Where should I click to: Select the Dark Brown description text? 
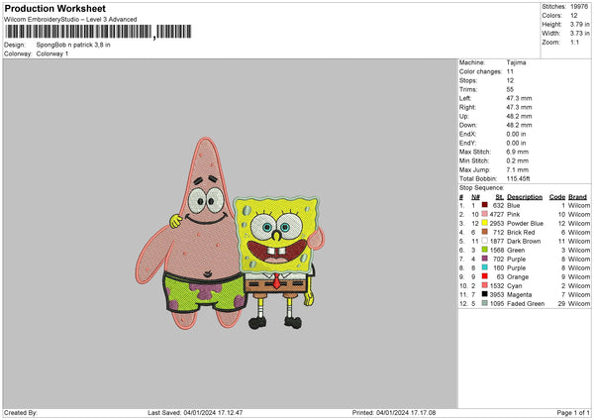(x=524, y=241)
